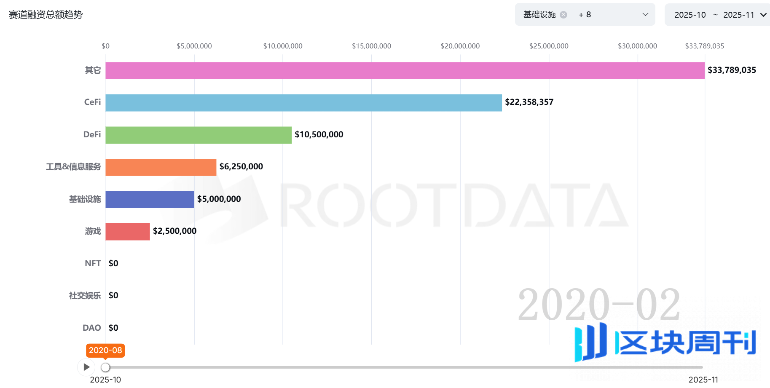This screenshot has height=388, width=770.
Task: Expand the track category dropdown chevron
Action: (x=645, y=15)
